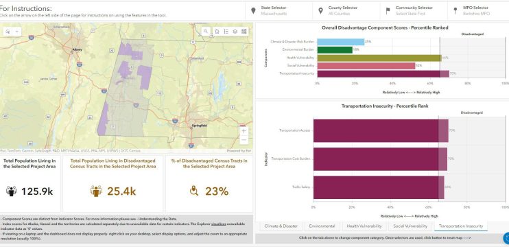This screenshot has width=509, height=247.
Task: Open the map layers panel
Action: (235, 32)
